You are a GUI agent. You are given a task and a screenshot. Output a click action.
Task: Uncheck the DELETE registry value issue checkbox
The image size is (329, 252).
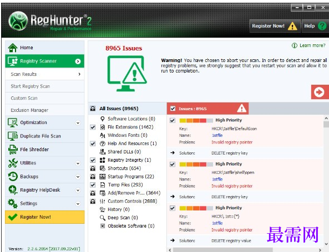(x=173, y=208)
